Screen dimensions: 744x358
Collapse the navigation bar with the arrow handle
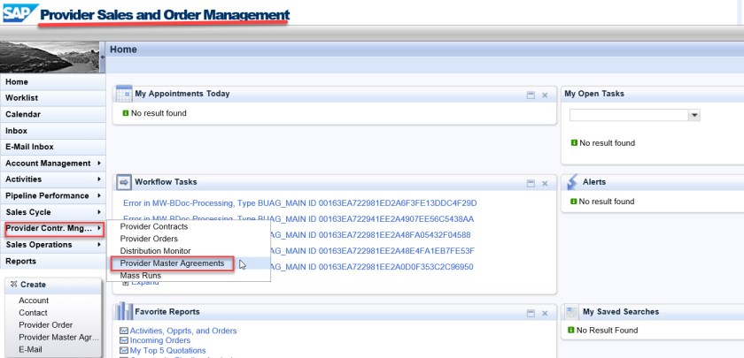[x=102, y=57]
